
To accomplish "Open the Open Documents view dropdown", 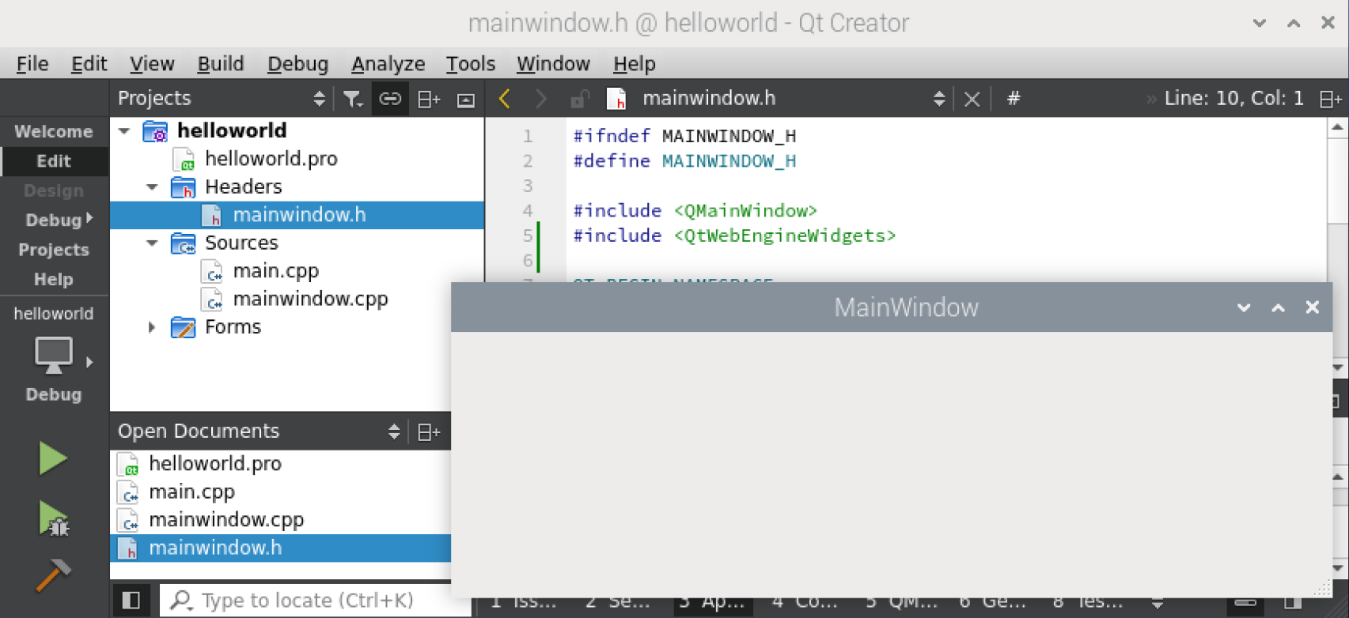I will point(394,431).
